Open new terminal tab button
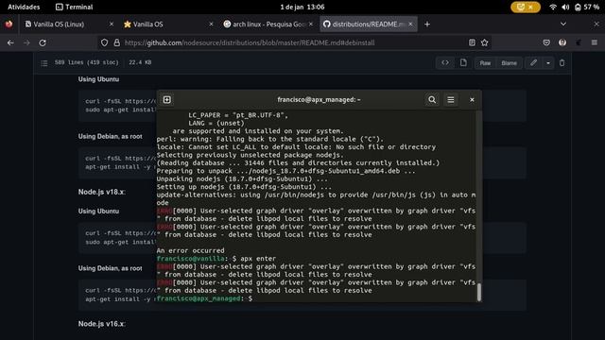Viewport: 605px width, 340px height. pos(167,100)
